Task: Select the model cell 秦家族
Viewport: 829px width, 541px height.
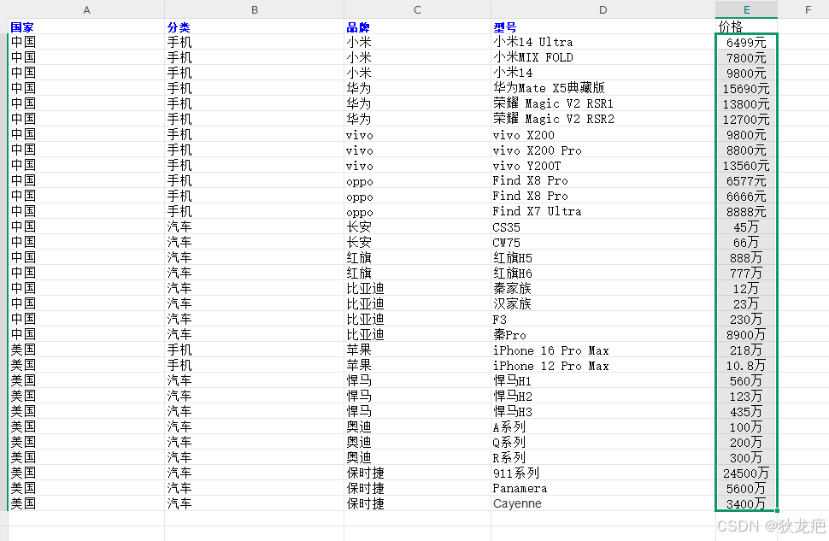Action: (x=603, y=288)
